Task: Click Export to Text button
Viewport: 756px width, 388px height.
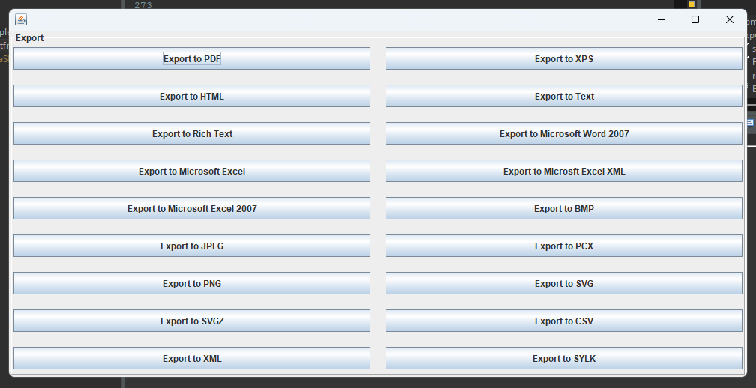Action: pos(564,96)
